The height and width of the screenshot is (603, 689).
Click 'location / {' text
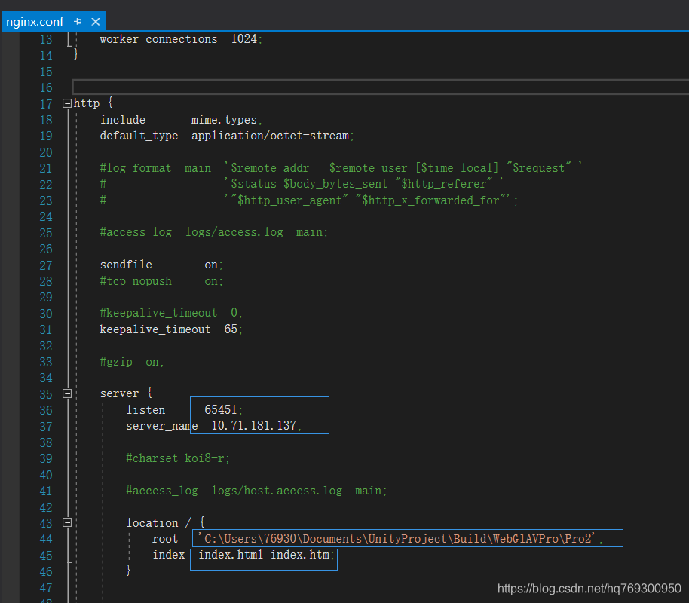(x=165, y=523)
